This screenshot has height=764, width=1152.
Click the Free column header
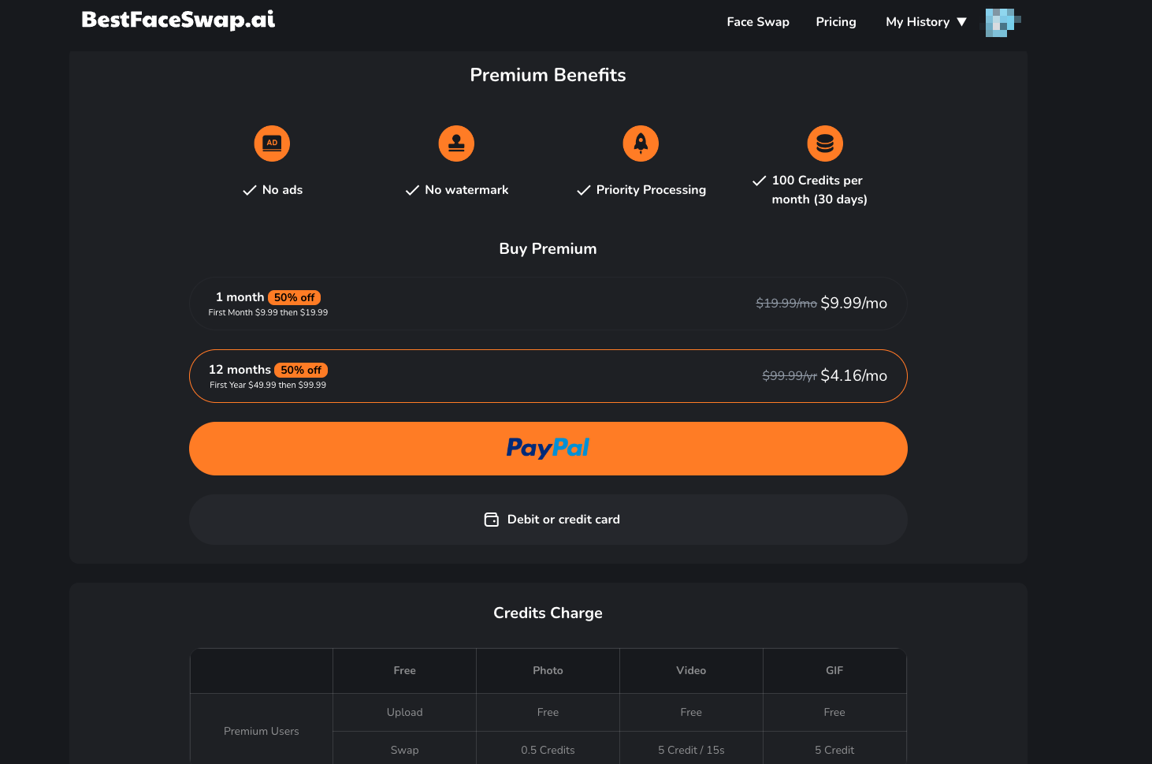click(x=404, y=671)
